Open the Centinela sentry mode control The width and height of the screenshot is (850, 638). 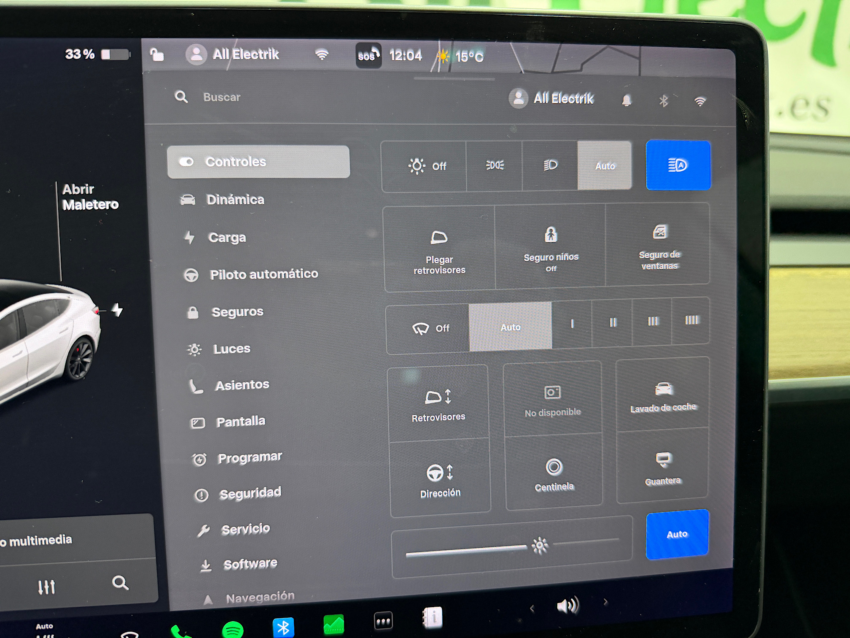pyautogui.click(x=554, y=474)
